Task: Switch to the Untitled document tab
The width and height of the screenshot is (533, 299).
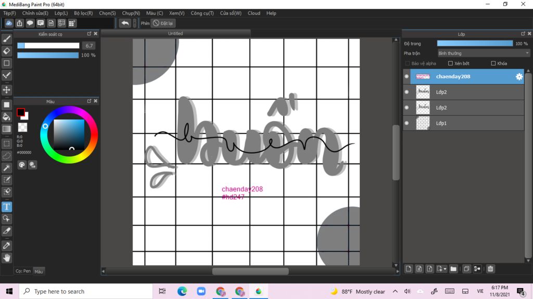Action: (175, 34)
